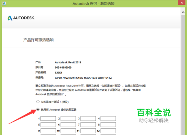Click activation code field 10

pyautogui.click(x=68, y=131)
